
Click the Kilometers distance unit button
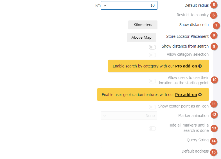(x=143, y=25)
